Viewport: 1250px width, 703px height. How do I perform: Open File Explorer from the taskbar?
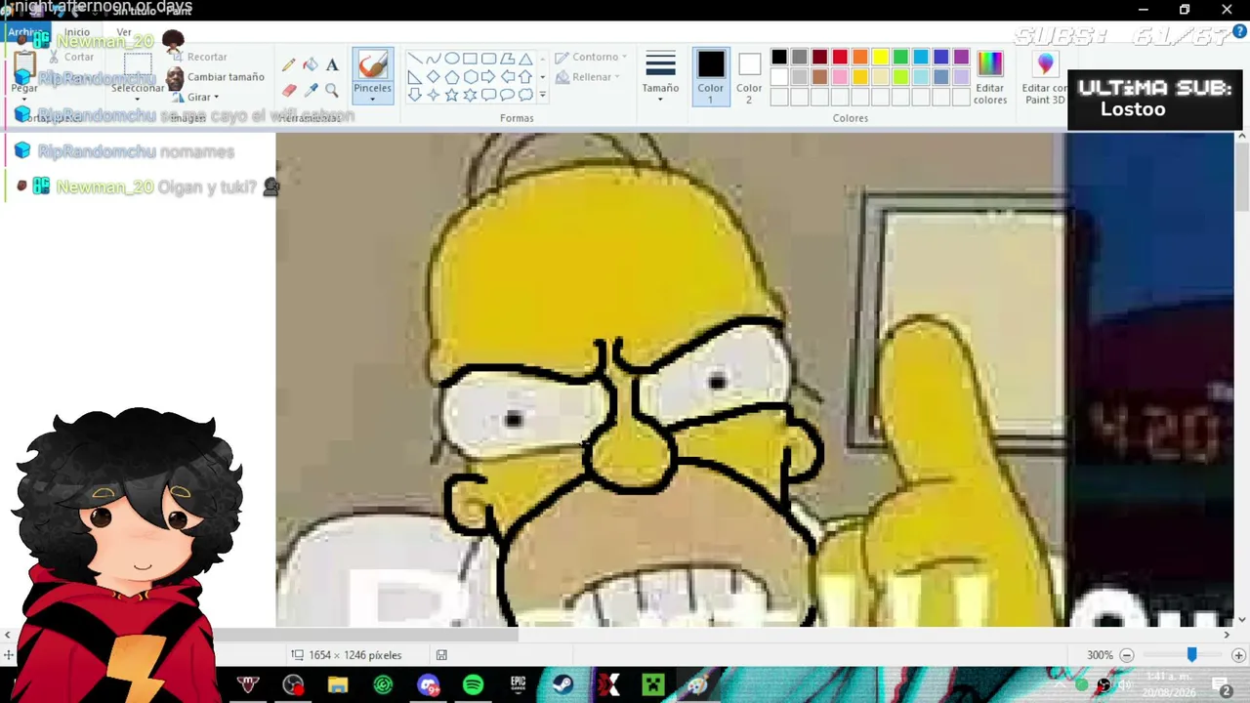[x=338, y=685]
